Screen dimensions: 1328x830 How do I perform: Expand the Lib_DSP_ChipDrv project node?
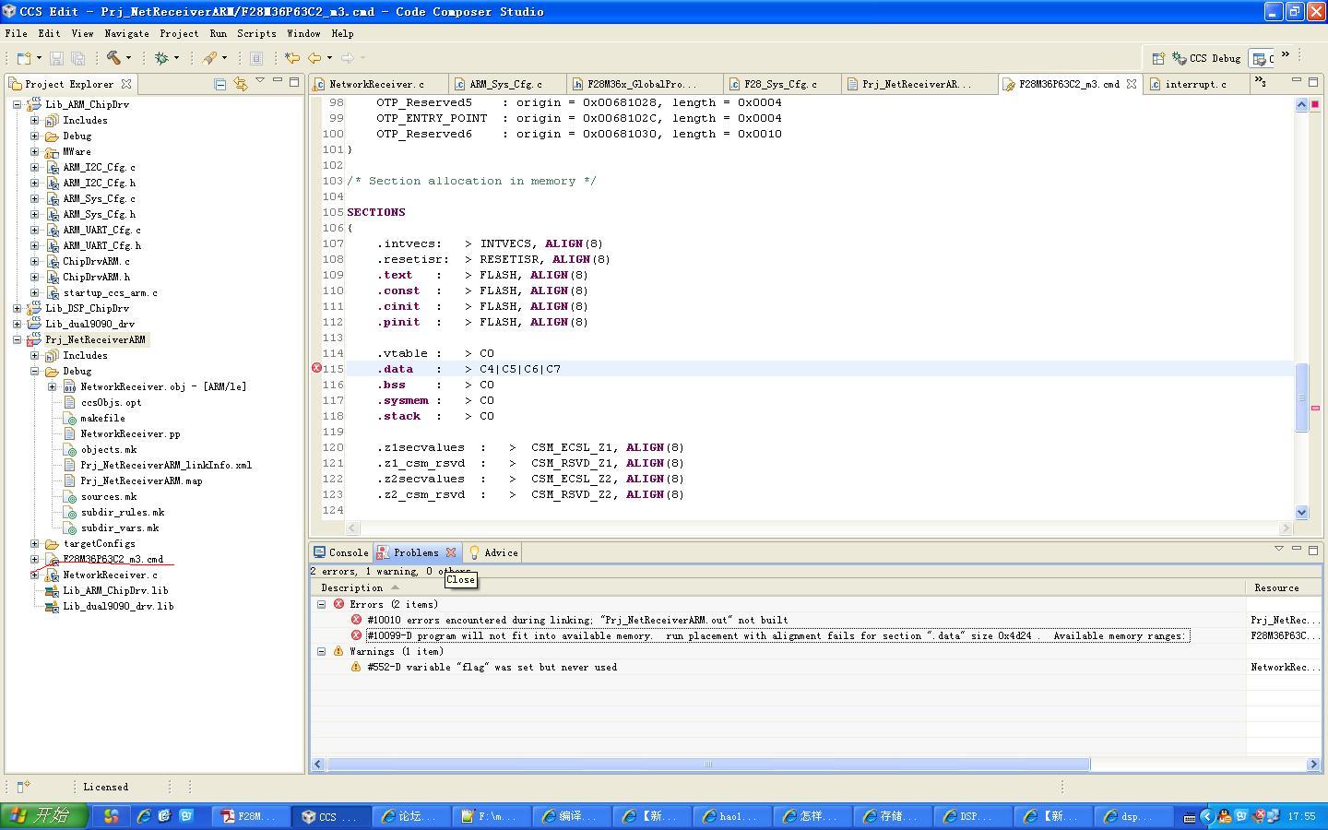click(x=18, y=308)
